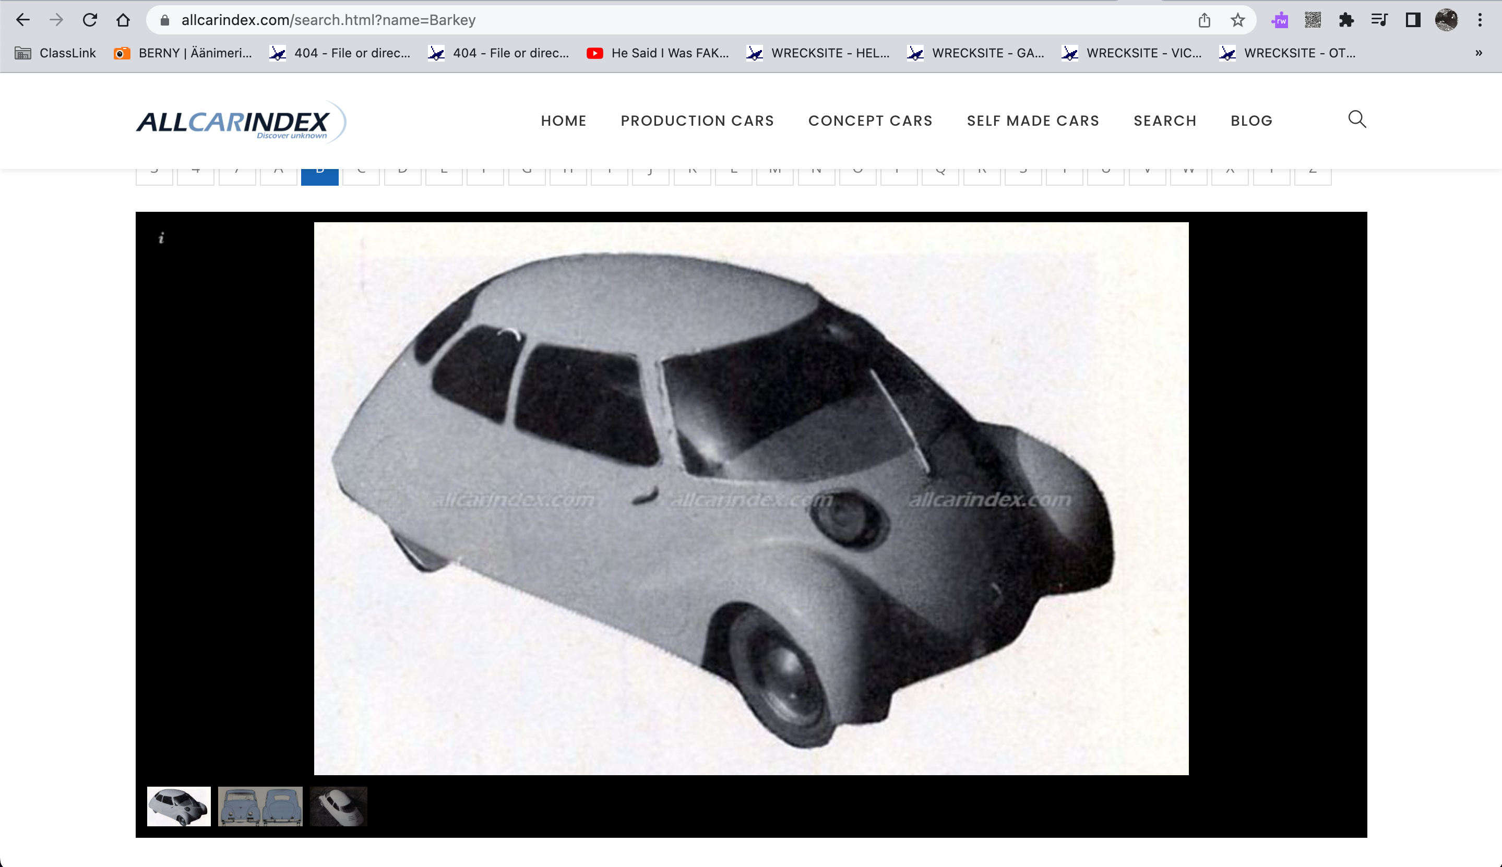Expand the hidden bookmarks overflow chevron

(1478, 53)
